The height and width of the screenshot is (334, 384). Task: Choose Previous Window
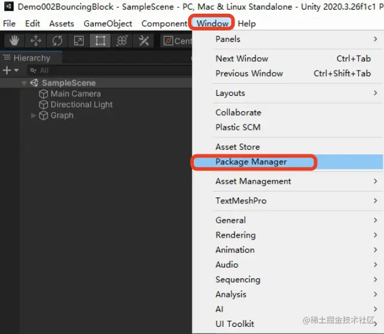[288, 73]
